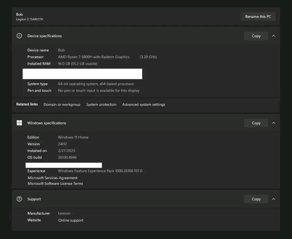292x239 pixels.
Task: Open Microsoft Software License Terms link
Action: 55,184
